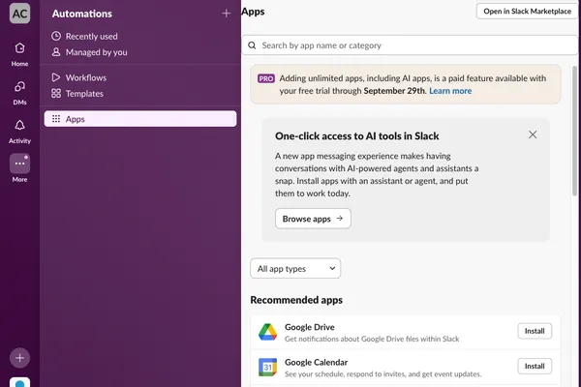Screen dimensions: 581x387
Task: Click the One-click access to AI tools heading
Action: [x=356, y=135]
